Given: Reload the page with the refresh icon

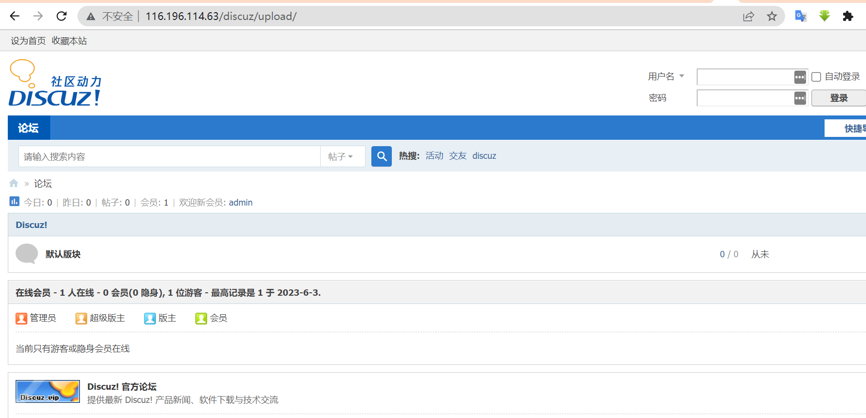Looking at the screenshot, I should (61, 16).
